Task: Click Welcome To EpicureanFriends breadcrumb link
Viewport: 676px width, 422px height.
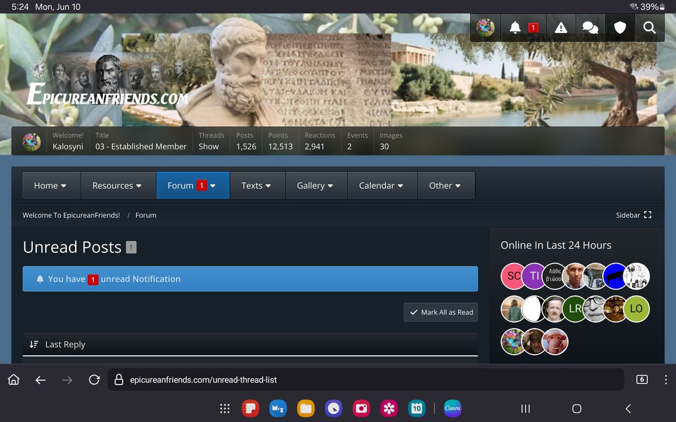Action: 71,215
